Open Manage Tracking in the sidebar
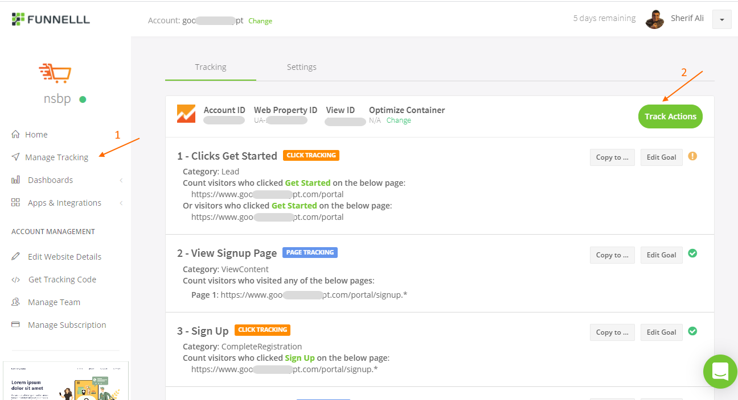Screen dimensions: 738x400 coord(56,157)
